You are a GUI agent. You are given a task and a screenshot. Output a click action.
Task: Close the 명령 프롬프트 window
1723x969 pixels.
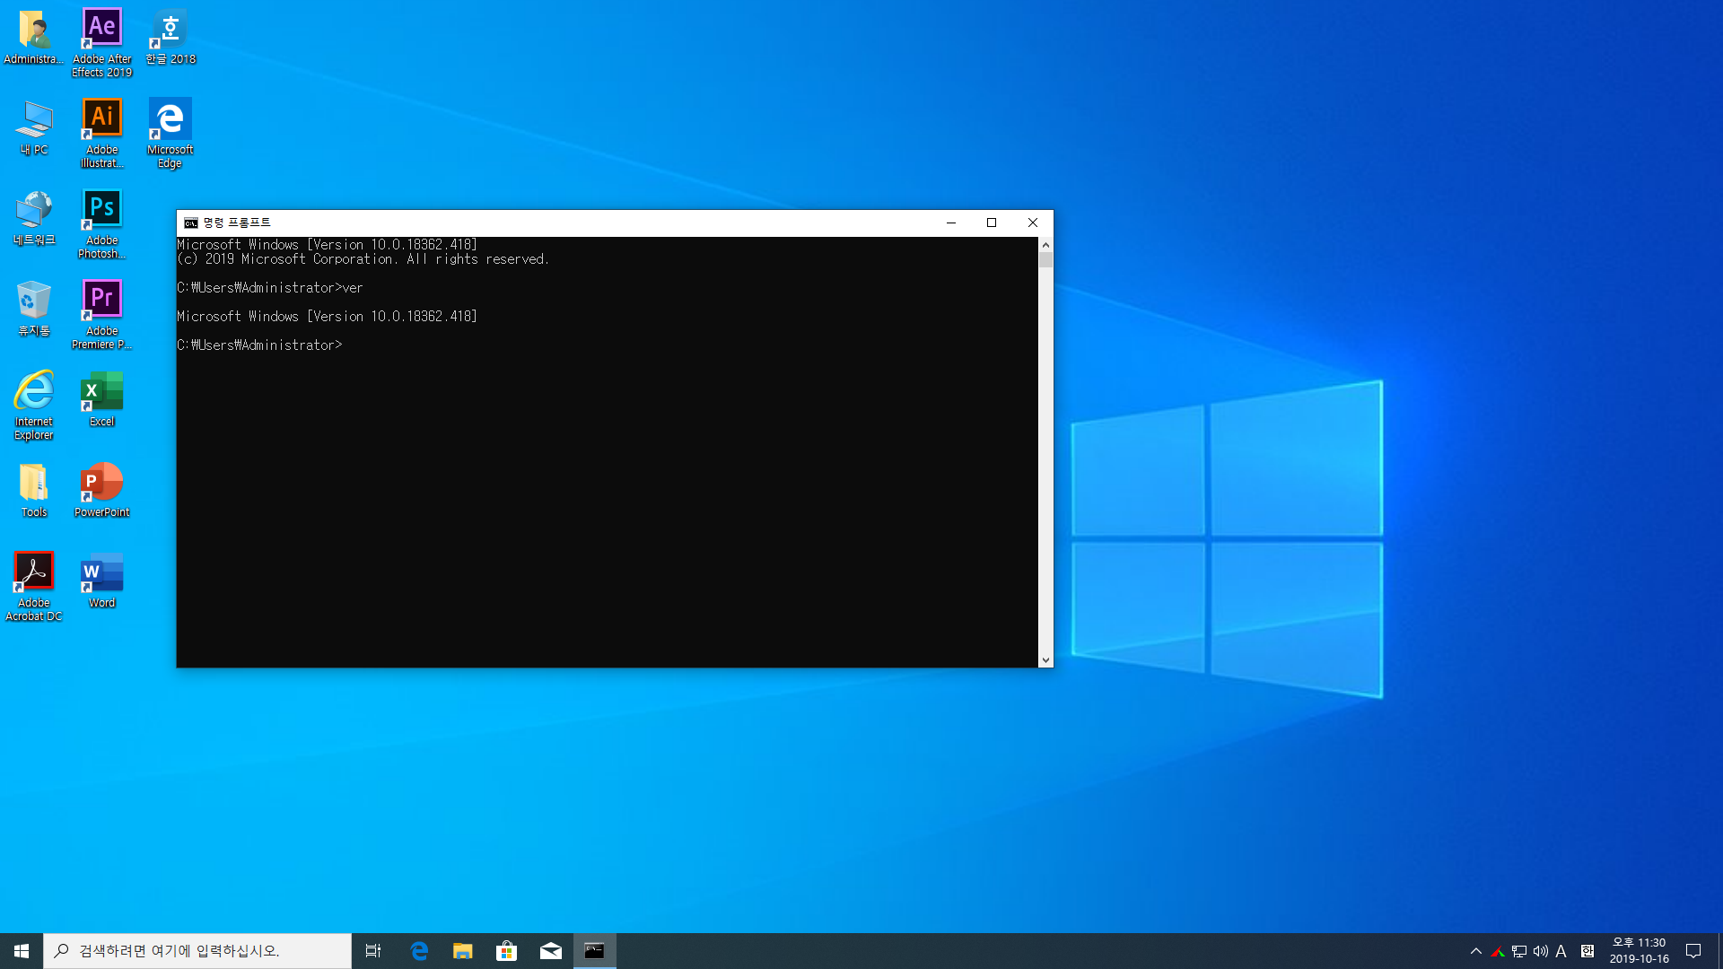click(1033, 223)
